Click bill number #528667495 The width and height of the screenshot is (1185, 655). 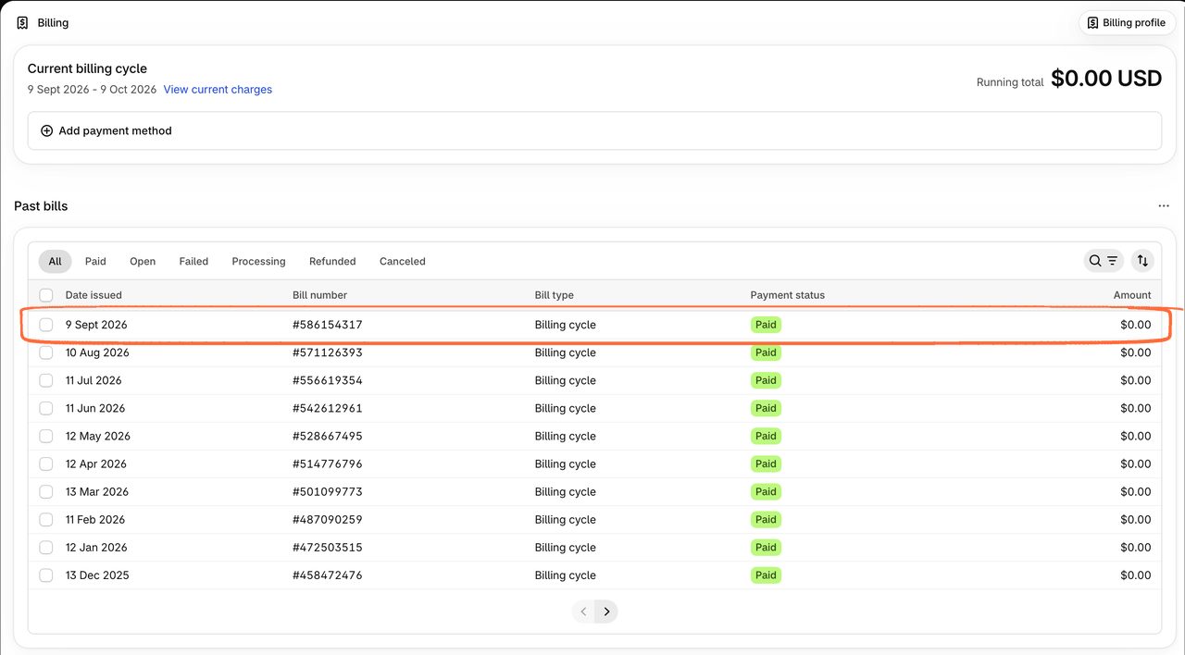[328, 436]
